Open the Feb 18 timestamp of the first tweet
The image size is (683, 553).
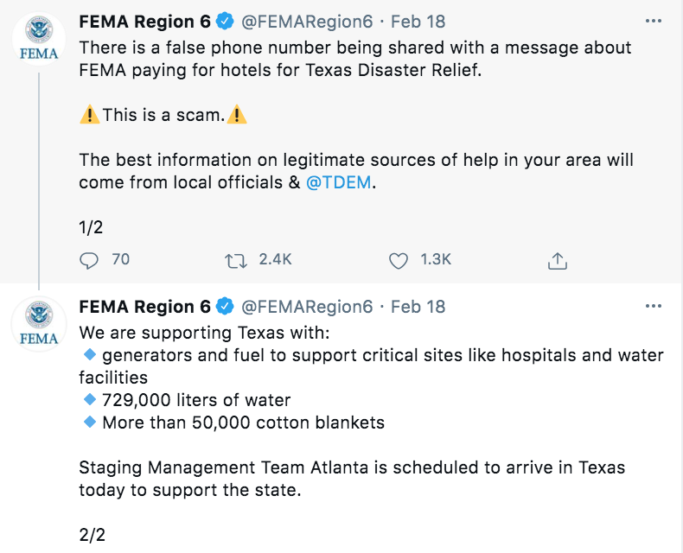pyautogui.click(x=418, y=22)
